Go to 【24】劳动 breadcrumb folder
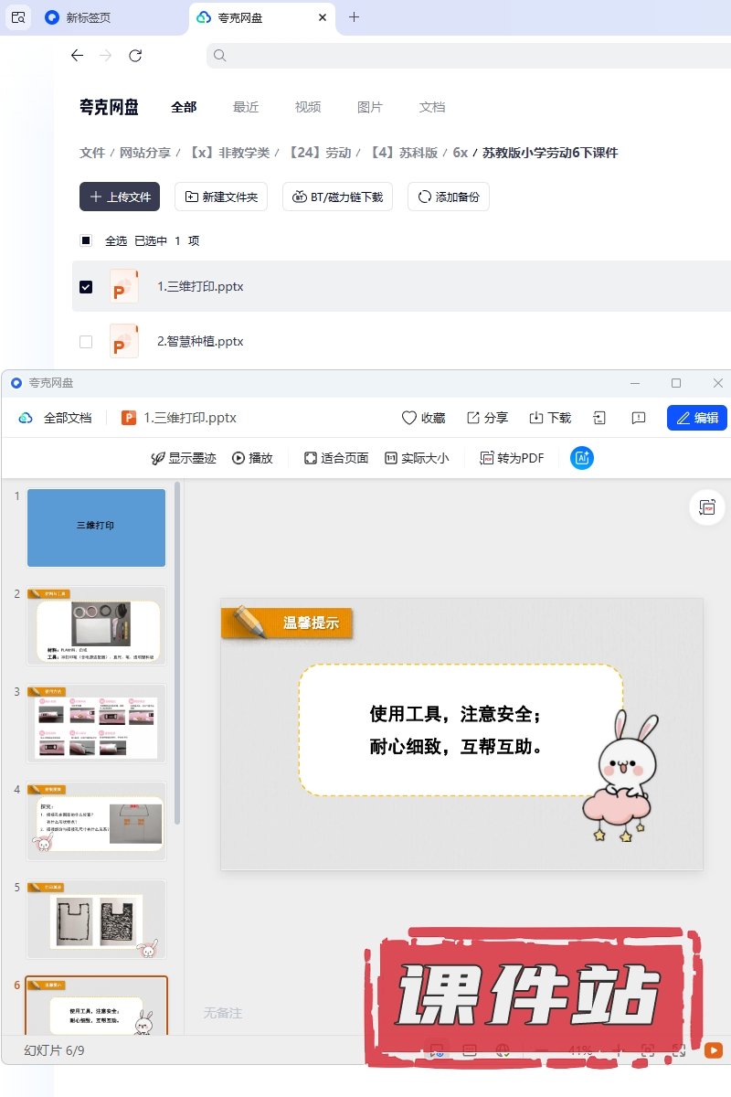Viewport: 731px width, 1097px height. [x=320, y=153]
